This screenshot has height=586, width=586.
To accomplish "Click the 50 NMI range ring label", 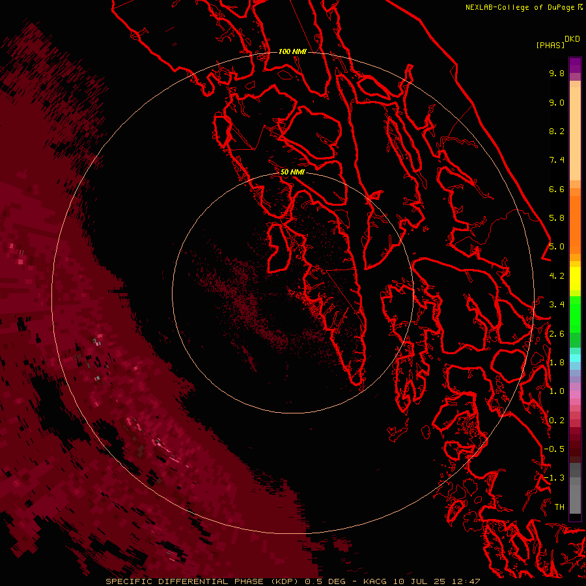I will tap(292, 172).
